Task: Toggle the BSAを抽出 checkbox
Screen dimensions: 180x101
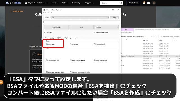Action: [47, 44]
